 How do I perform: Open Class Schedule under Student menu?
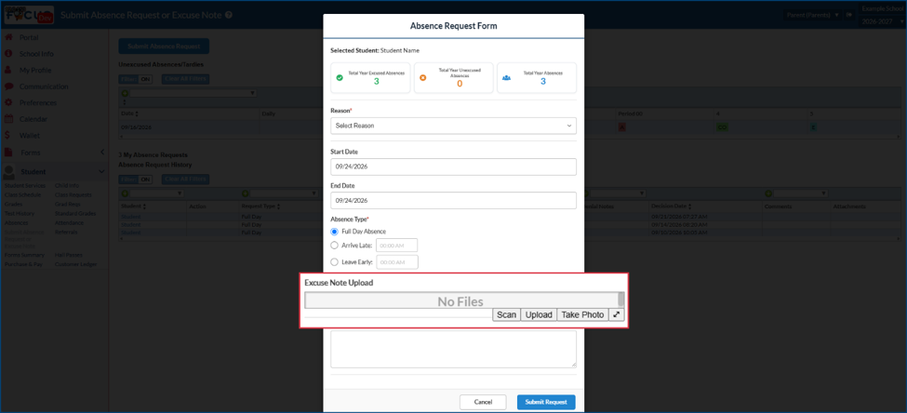click(x=22, y=195)
